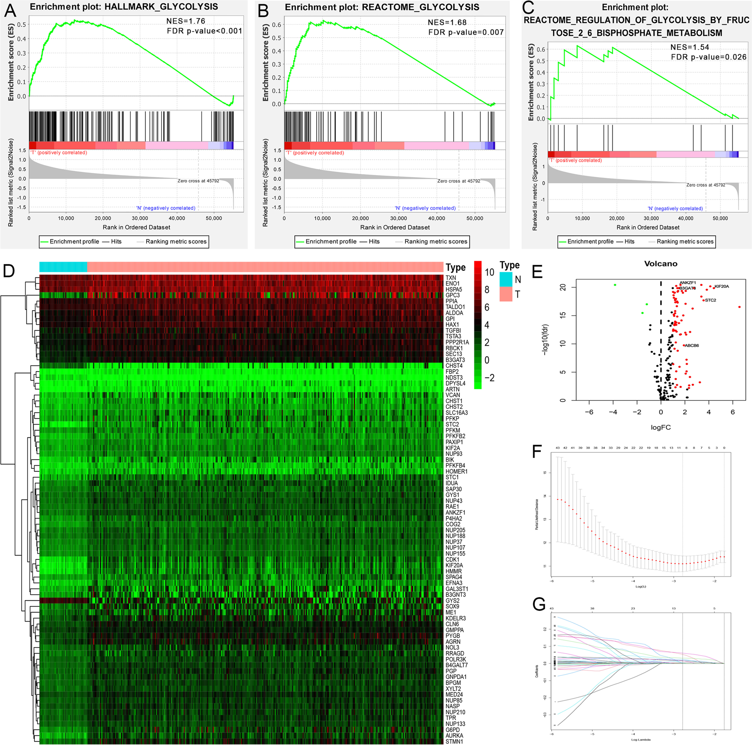
Task: Click the heatmap red-green color scale bar
Action: click(478, 325)
